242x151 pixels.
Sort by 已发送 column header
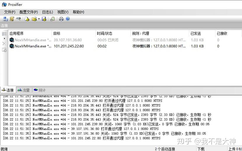tap(202, 33)
